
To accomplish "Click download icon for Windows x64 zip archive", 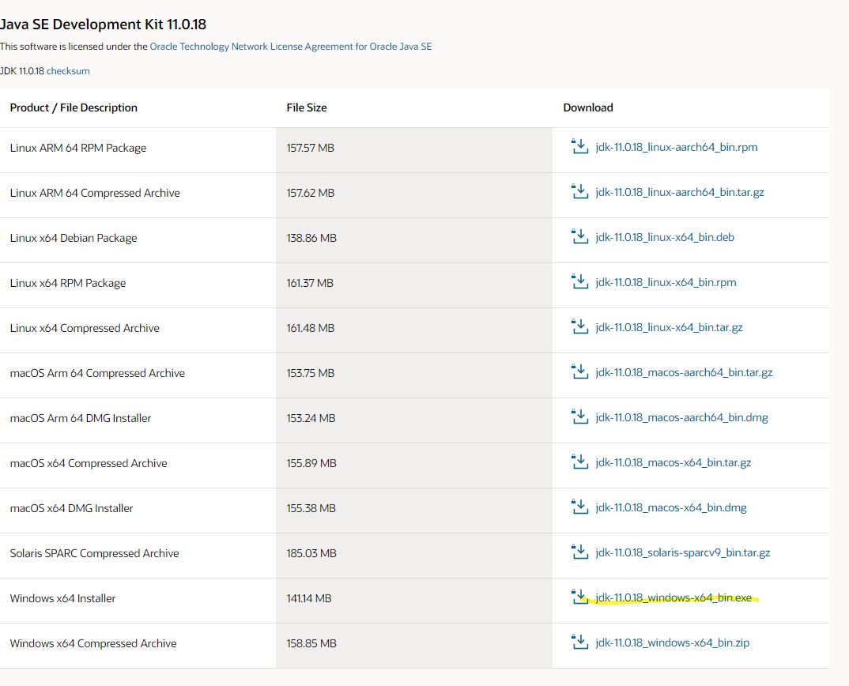I will tap(580, 643).
